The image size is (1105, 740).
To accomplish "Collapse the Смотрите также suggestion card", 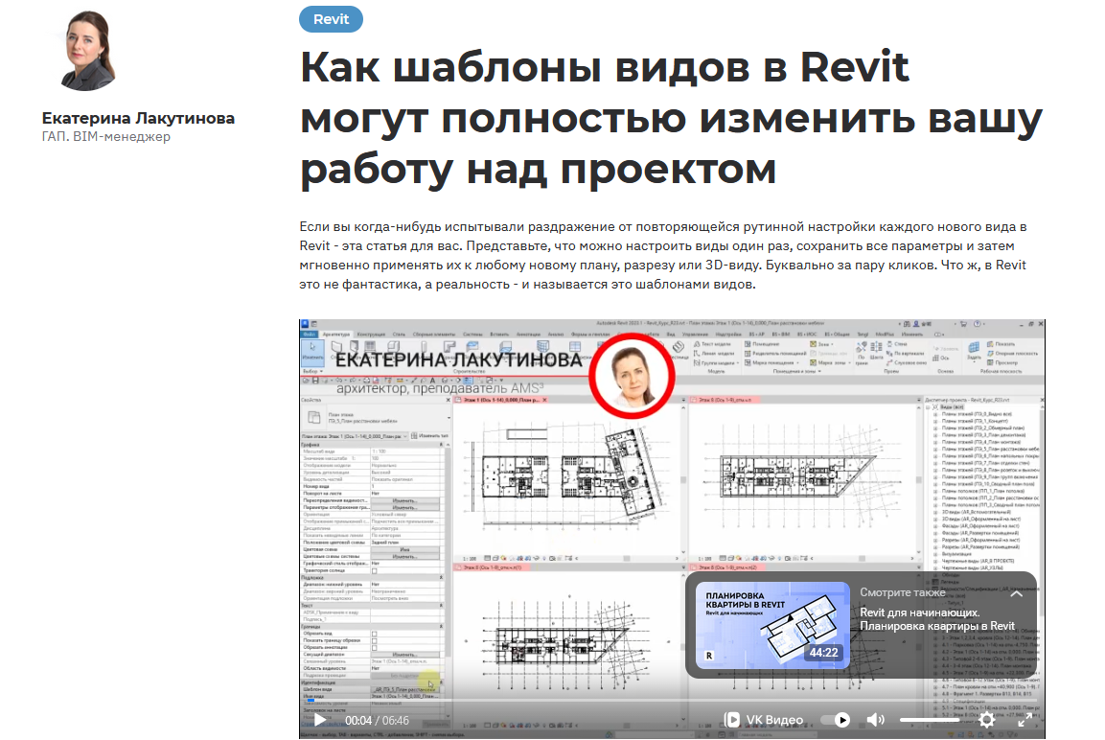I will [1016, 593].
